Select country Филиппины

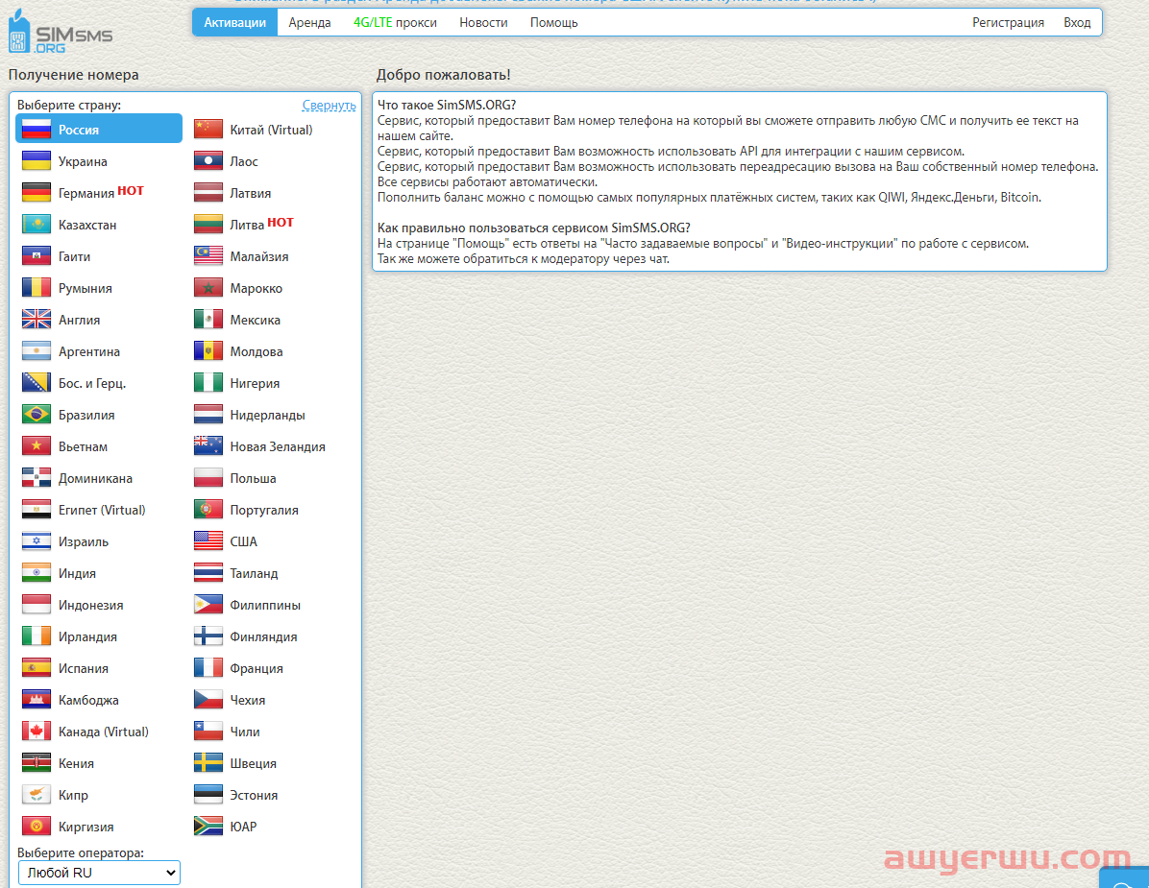tap(265, 606)
